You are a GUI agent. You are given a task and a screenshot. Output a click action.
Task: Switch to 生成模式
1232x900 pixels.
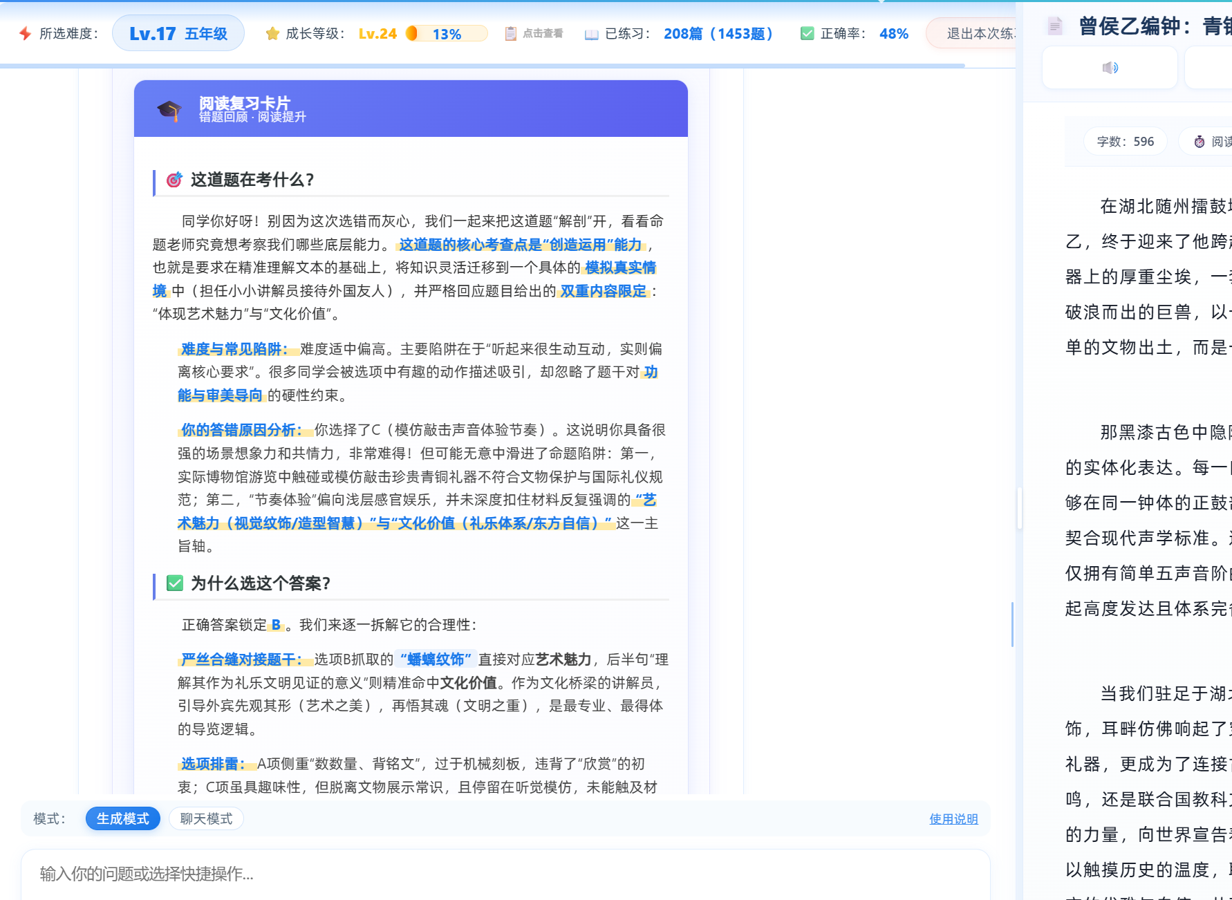(x=123, y=818)
